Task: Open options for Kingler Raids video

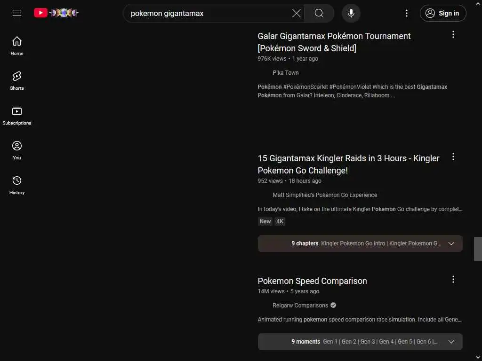Action: (453, 157)
